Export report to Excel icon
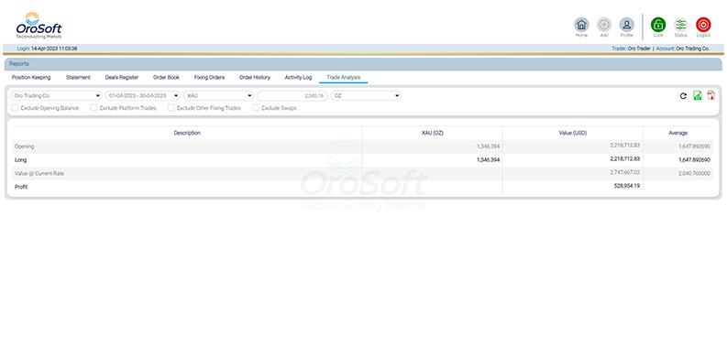Viewport: 727px width, 357px height. click(698, 95)
